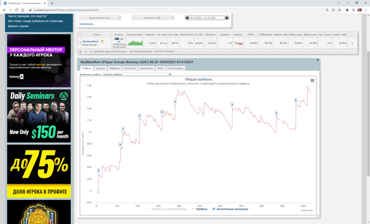Screen dimensions: 370x224
Task: Click the first significant win marker near game 10
Action: coord(99,171)
